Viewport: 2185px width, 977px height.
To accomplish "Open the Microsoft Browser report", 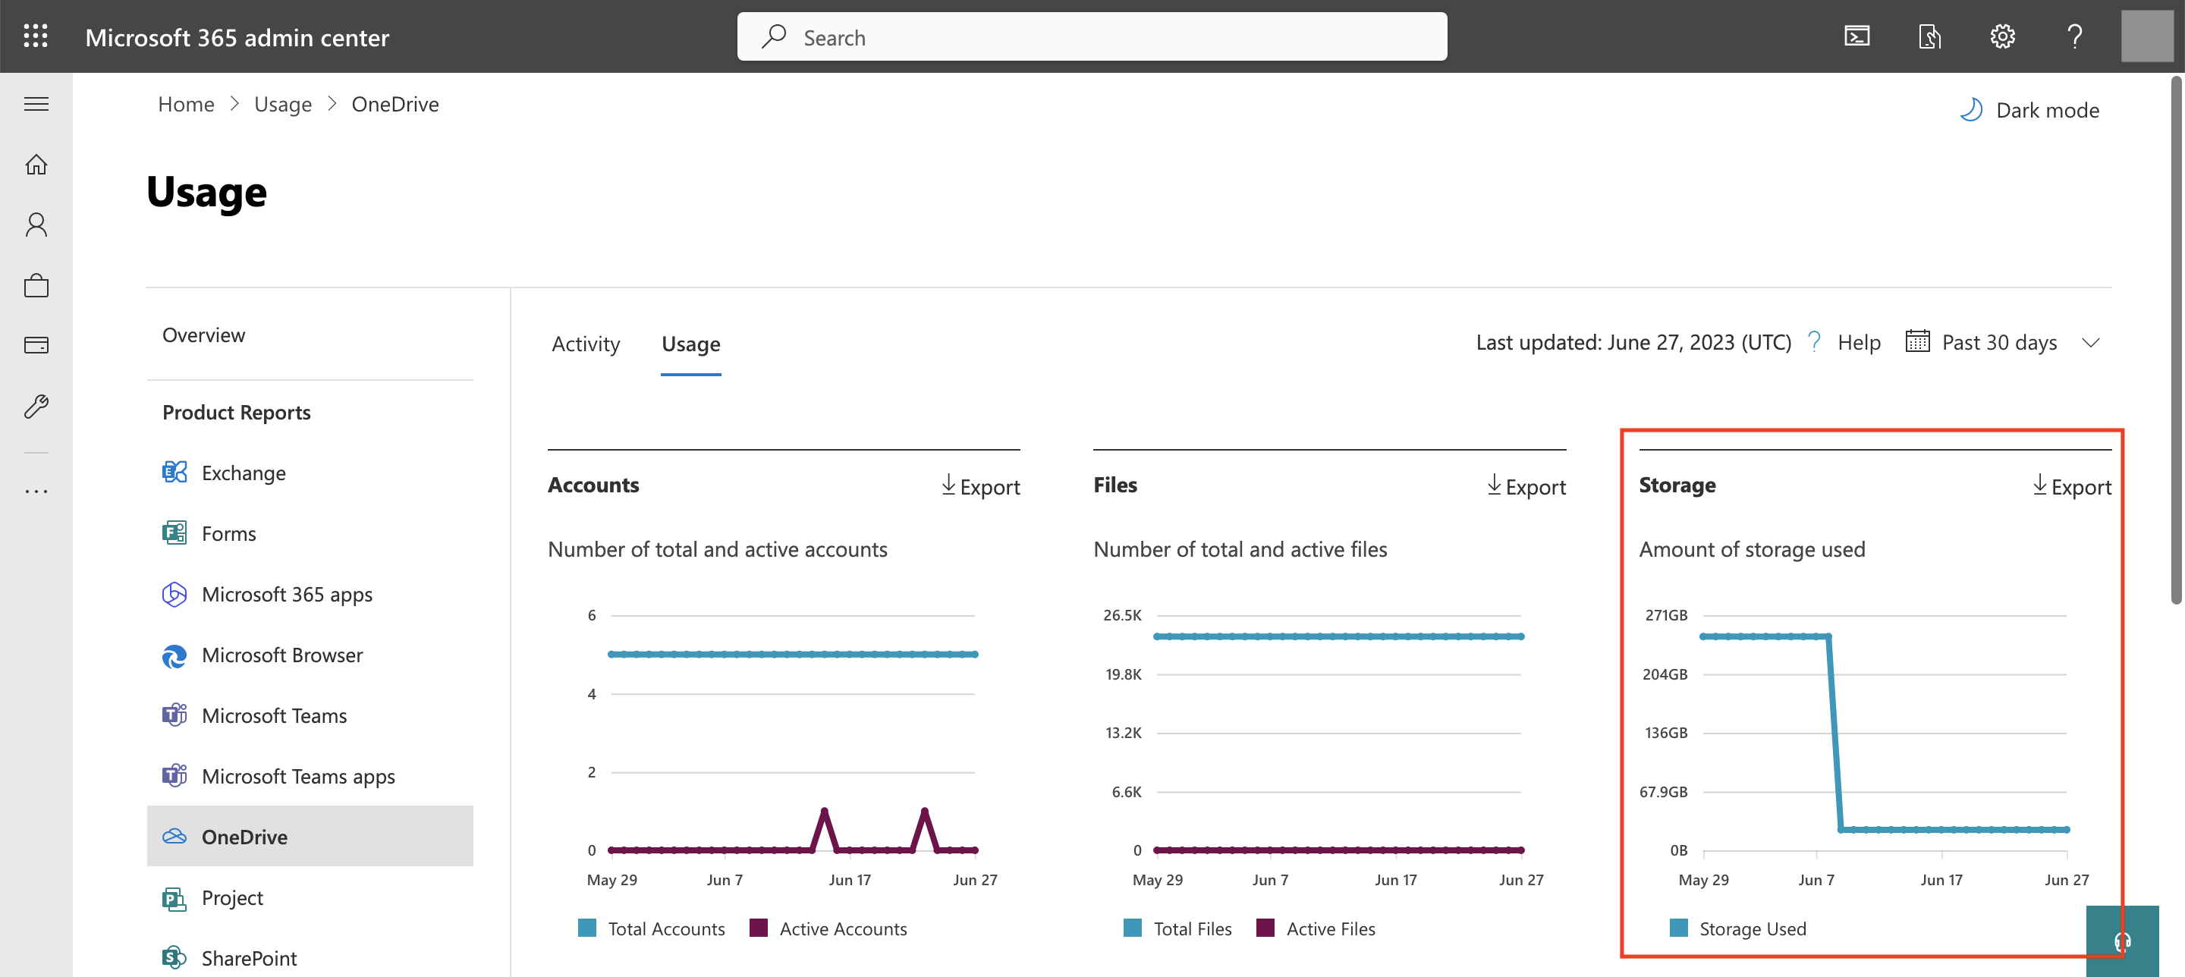I will (x=310, y=655).
